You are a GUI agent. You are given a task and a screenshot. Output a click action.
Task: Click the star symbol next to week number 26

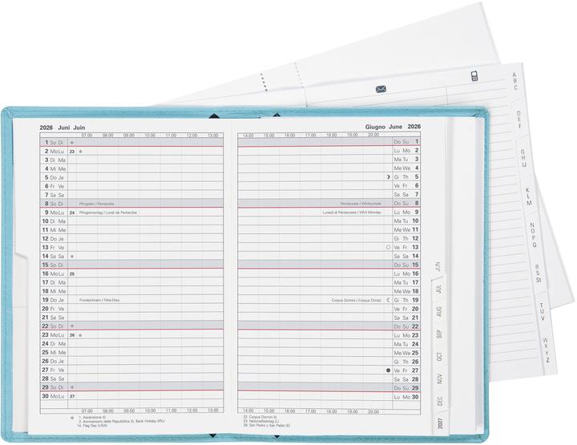[x=80, y=335]
